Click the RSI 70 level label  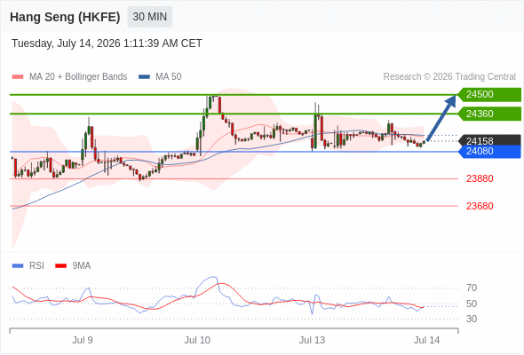click(x=472, y=288)
